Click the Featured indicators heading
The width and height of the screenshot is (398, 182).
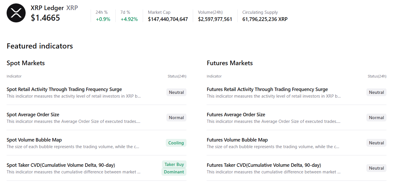(x=40, y=46)
